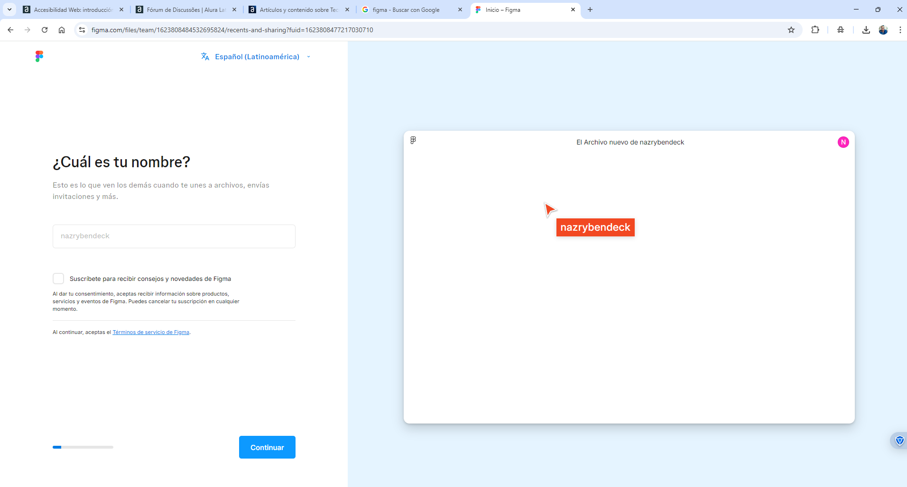Click the nazrybendeck name input field
907x487 pixels.
coord(174,236)
